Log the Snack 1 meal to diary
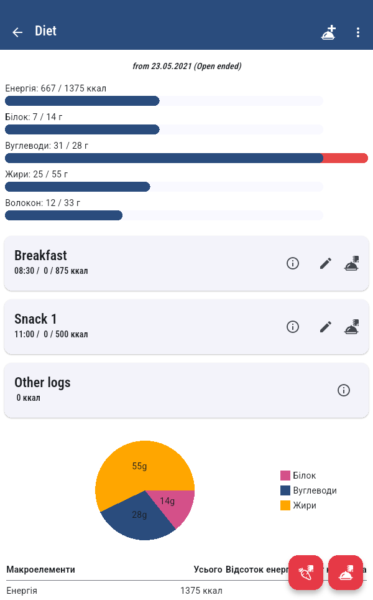373x600 pixels. pos(352,327)
